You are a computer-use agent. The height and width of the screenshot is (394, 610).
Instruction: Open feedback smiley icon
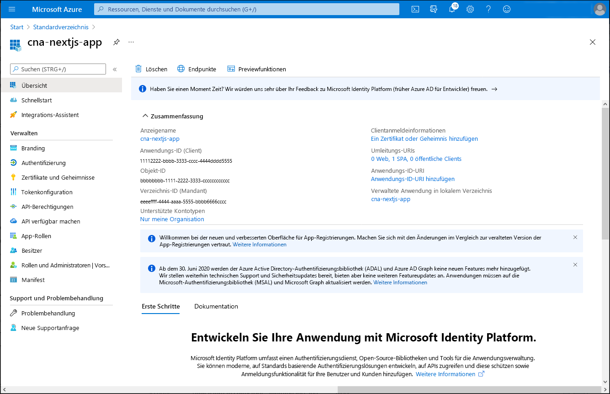click(x=507, y=9)
